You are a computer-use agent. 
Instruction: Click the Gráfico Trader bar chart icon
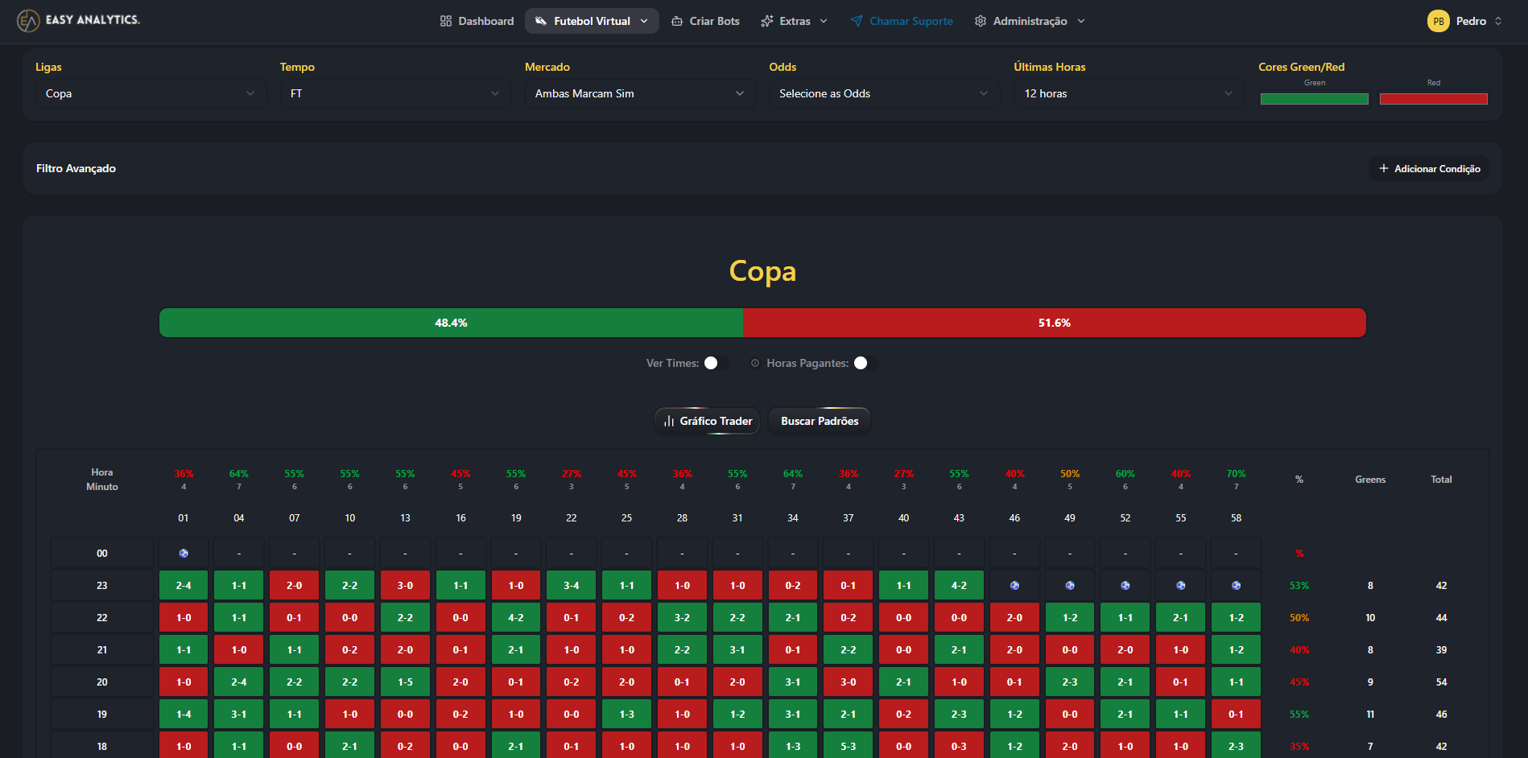coord(669,421)
